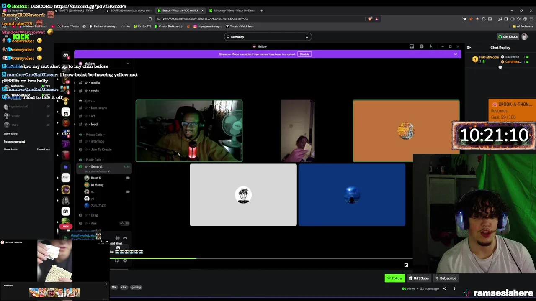The image size is (536, 301).
Task: Click the blue avatar call tile
Action: pyautogui.click(x=352, y=195)
